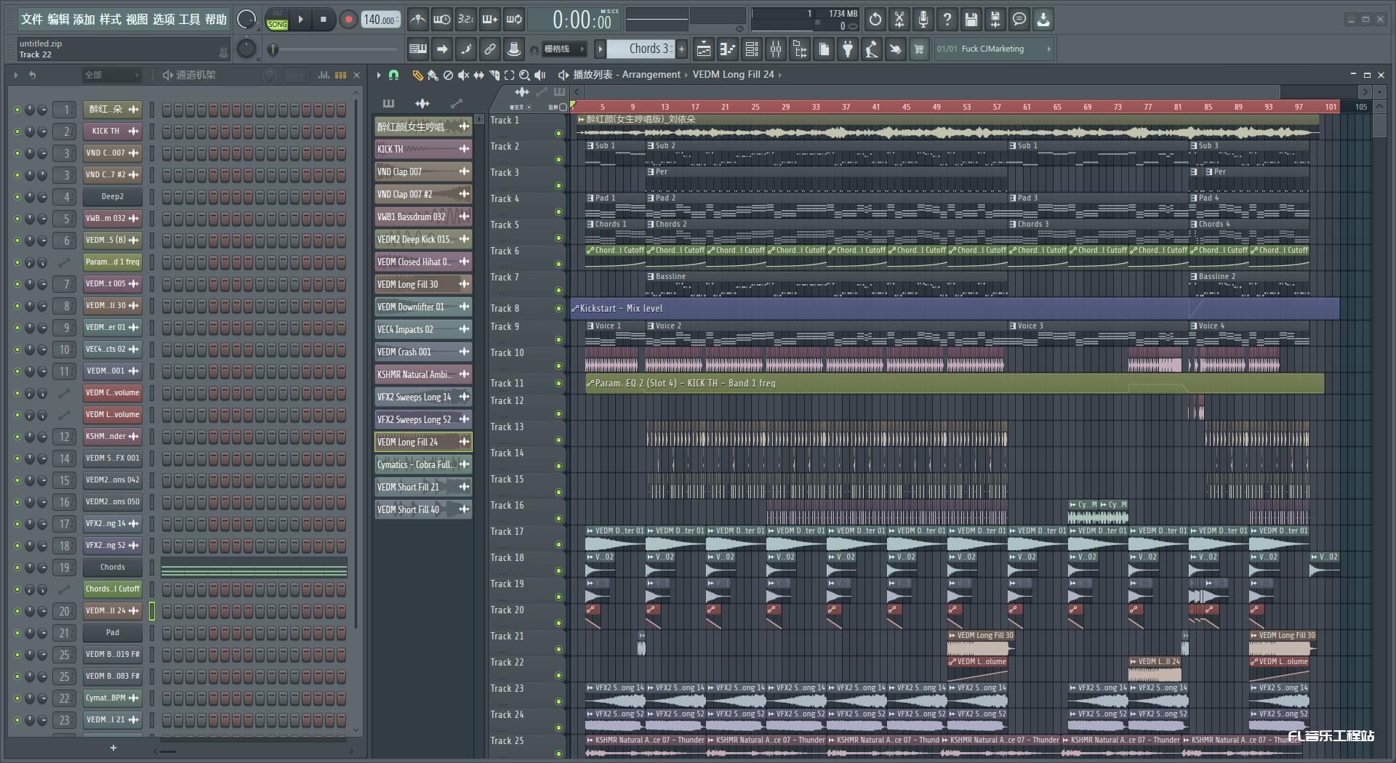This screenshot has height=763, width=1396.
Task: Select the mute tool in playlist toolbar
Action: (x=463, y=75)
